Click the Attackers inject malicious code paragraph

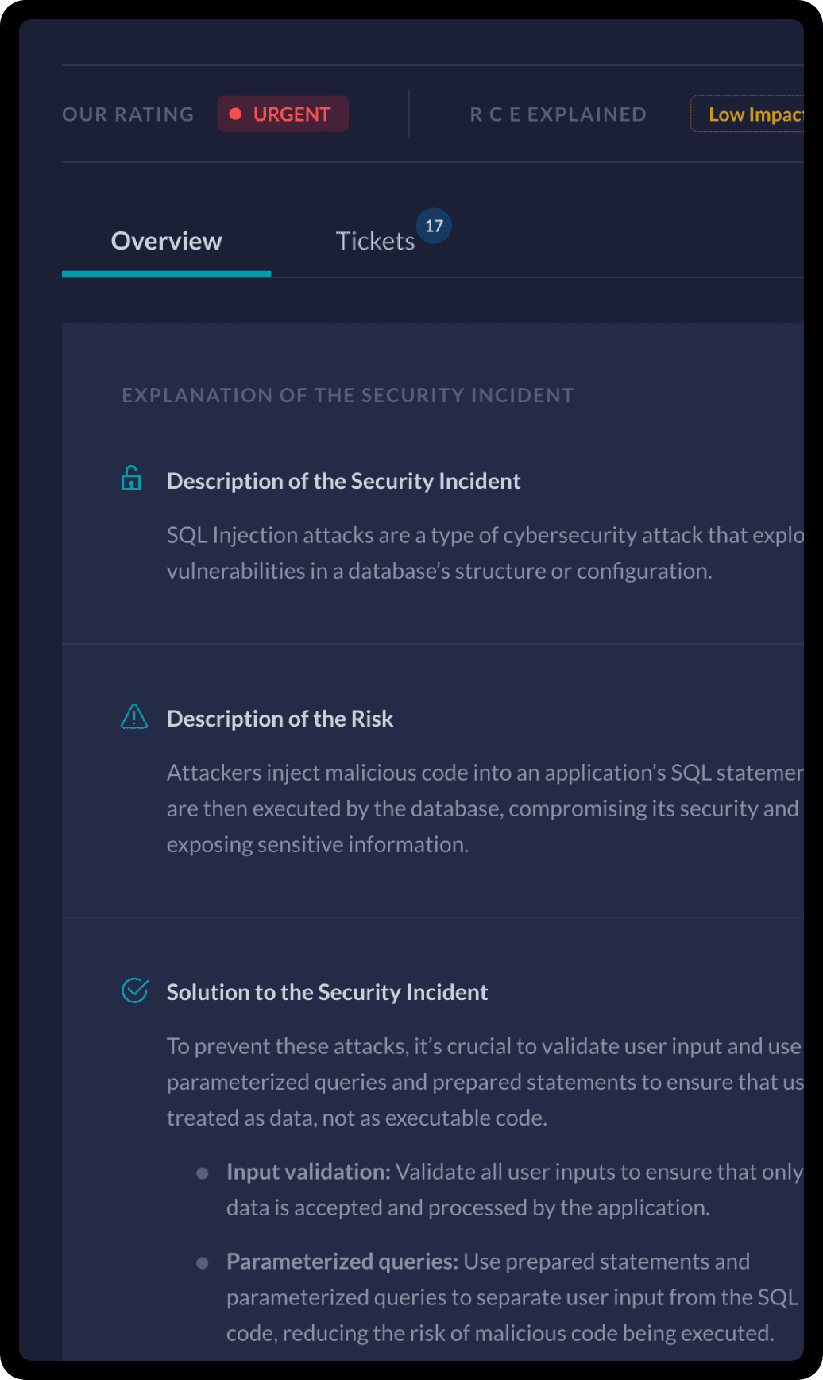click(x=477, y=808)
